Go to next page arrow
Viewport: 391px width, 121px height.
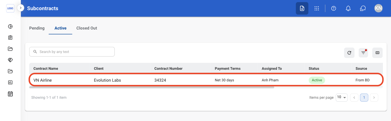pos(374,98)
